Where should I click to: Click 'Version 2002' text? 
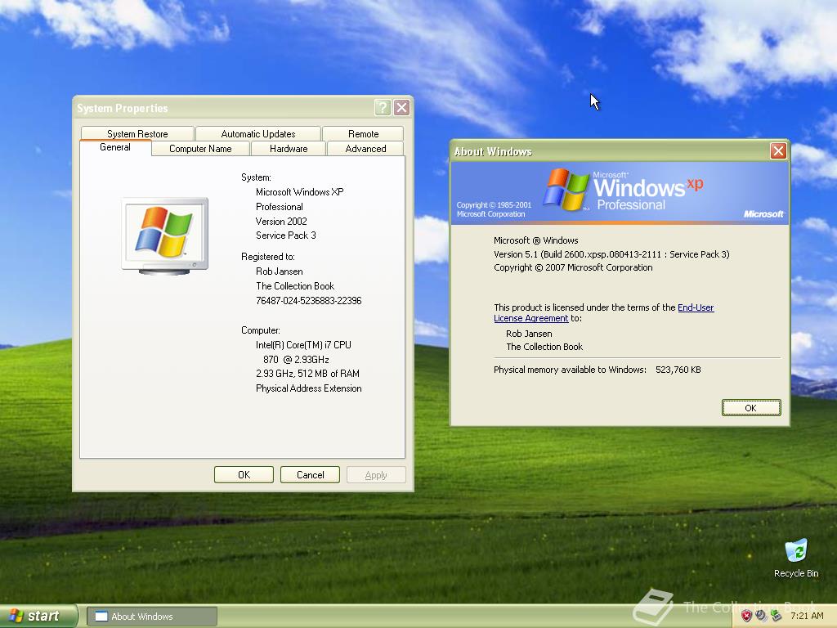(281, 221)
